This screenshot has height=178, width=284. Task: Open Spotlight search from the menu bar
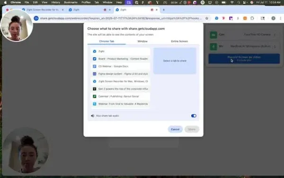coord(239,2)
